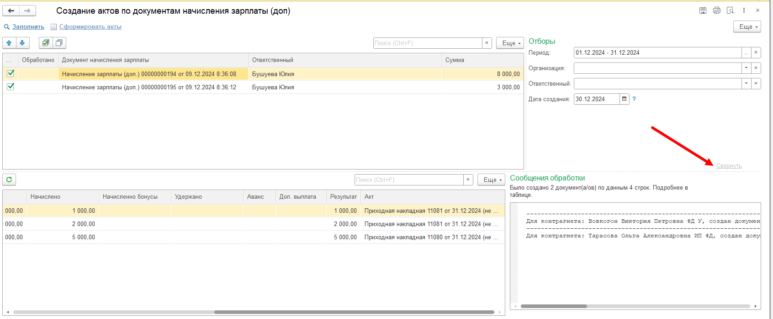This screenshot has width=773, height=319.
Task: Open Еще menu of upper table
Action: [x=510, y=43]
